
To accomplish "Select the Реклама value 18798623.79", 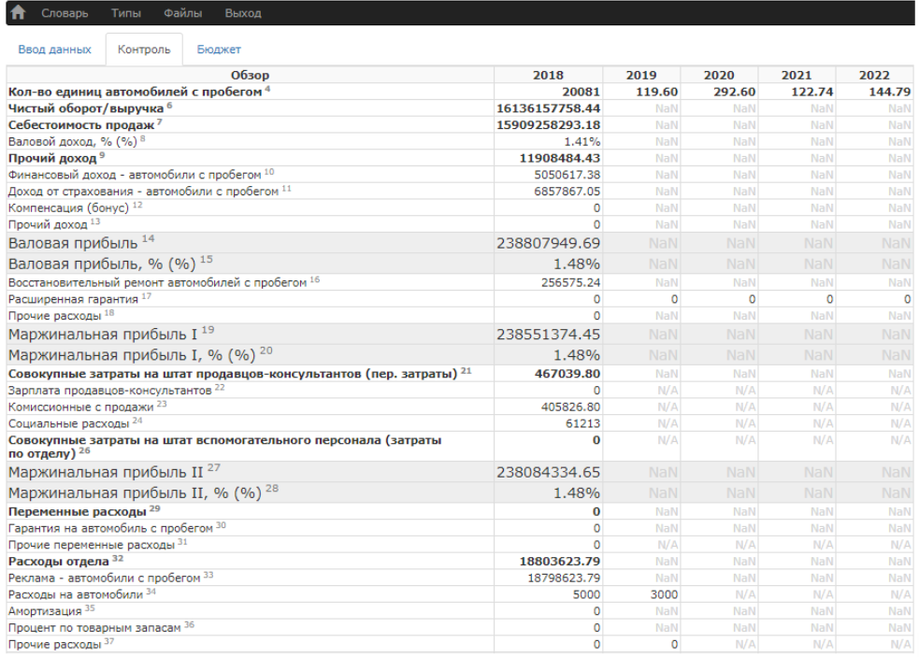I will point(564,578).
